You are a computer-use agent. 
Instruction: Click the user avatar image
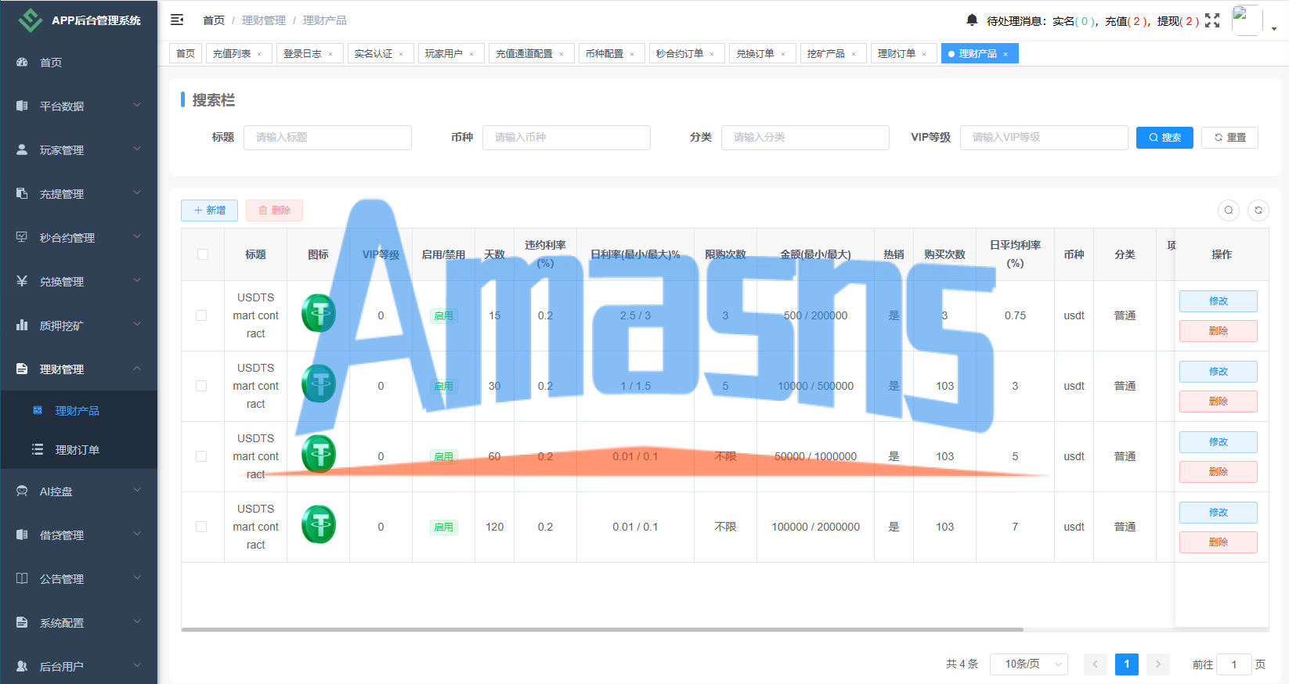(x=1247, y=20)
